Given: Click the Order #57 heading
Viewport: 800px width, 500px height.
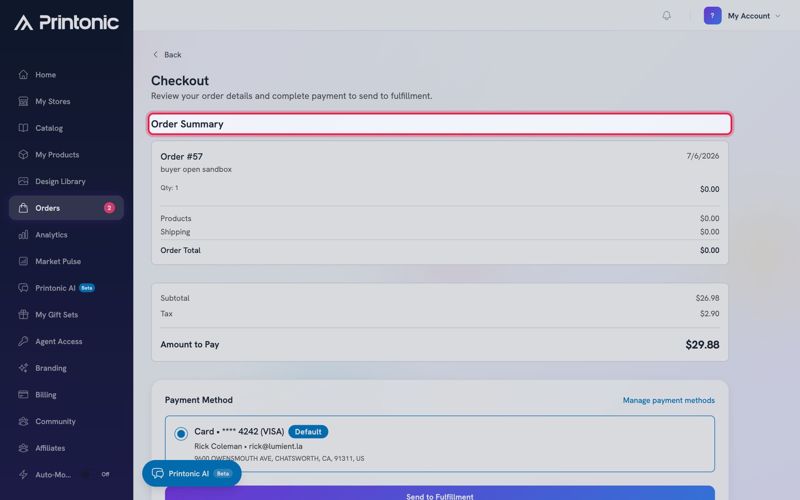Looking at the screenshot, I should [x=181, y=157].
